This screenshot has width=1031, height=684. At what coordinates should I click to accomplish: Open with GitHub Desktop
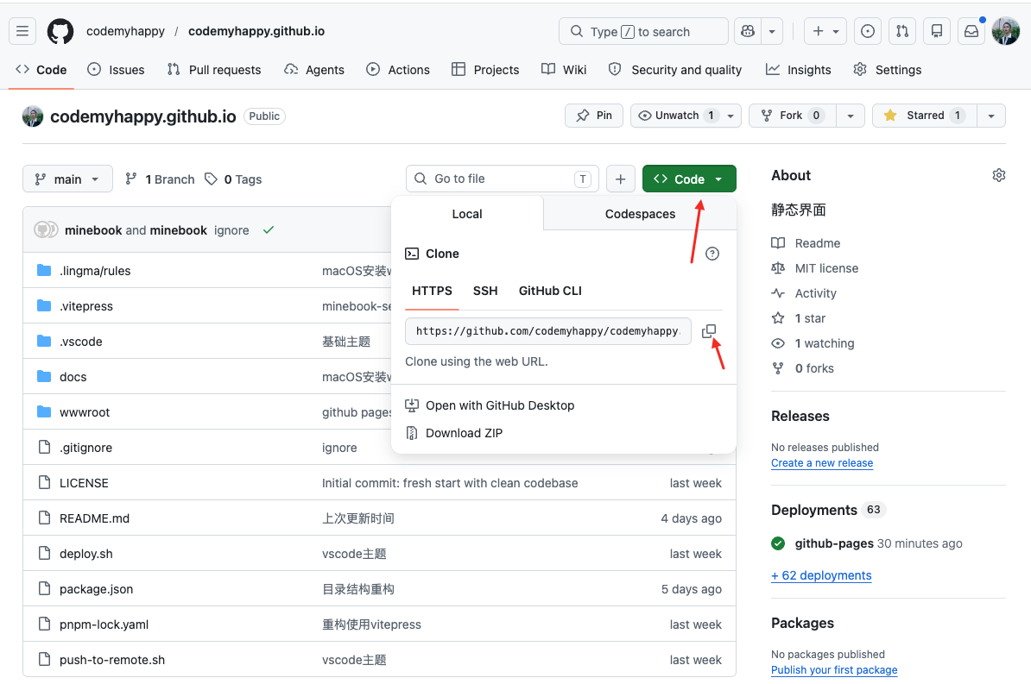(x=490, y=405)
